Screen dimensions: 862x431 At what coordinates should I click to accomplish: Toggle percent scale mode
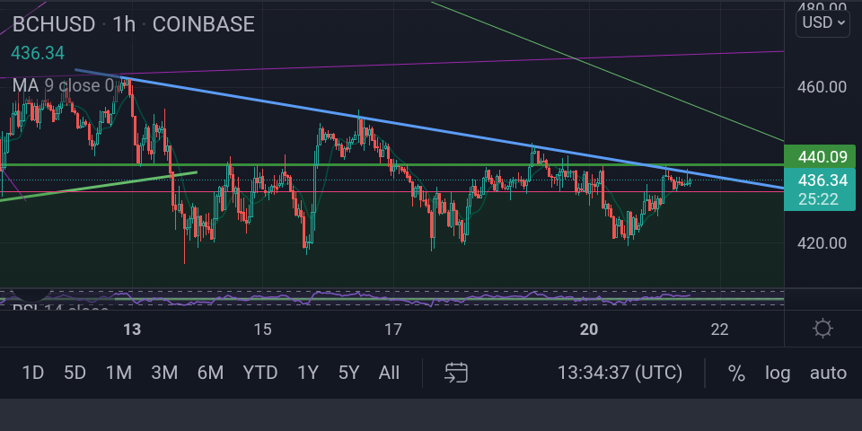(736, 374)
